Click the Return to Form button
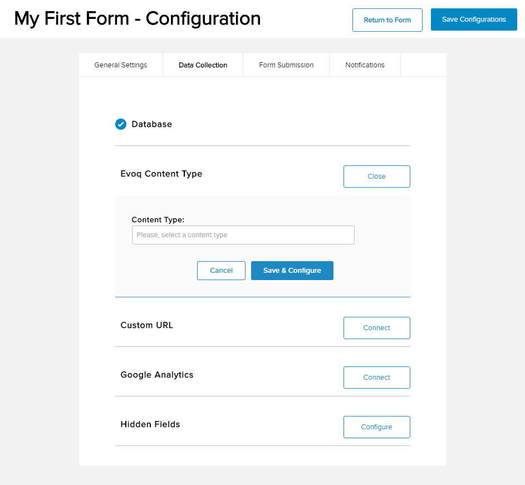 (x=387, y=20)
